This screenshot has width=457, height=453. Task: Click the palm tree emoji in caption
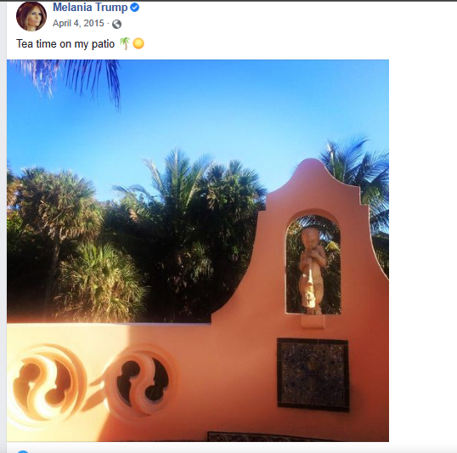point(125,43)
